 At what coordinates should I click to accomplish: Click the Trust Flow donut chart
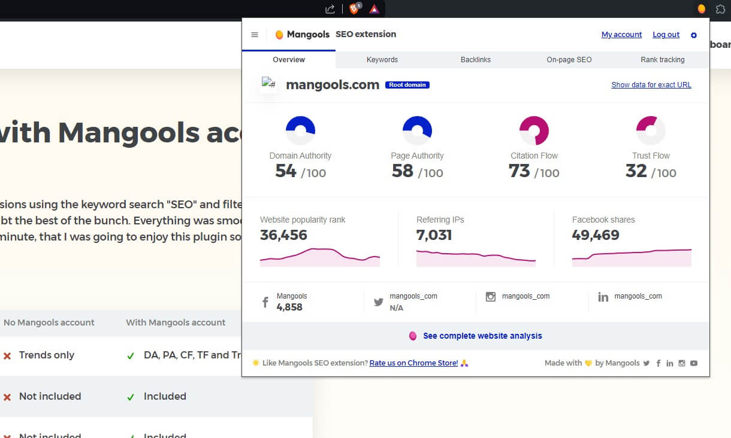click(x=651, y=130)
